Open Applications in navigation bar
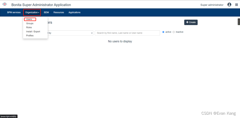This screenshot has width=240, height=118. [x=74, y=13]
